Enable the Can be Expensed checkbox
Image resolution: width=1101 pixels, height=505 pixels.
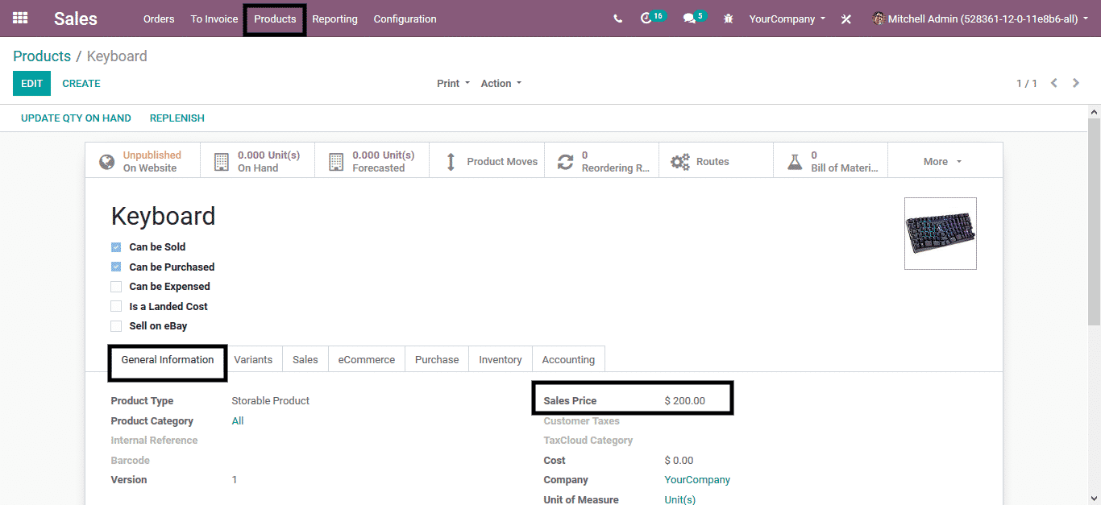116,287
